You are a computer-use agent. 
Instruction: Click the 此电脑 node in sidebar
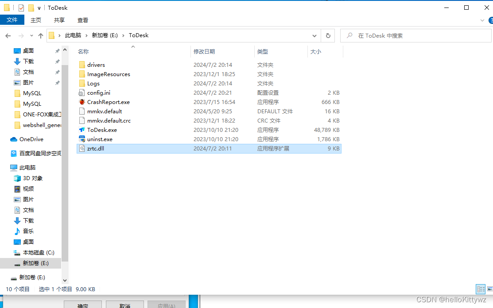(23, 168)
